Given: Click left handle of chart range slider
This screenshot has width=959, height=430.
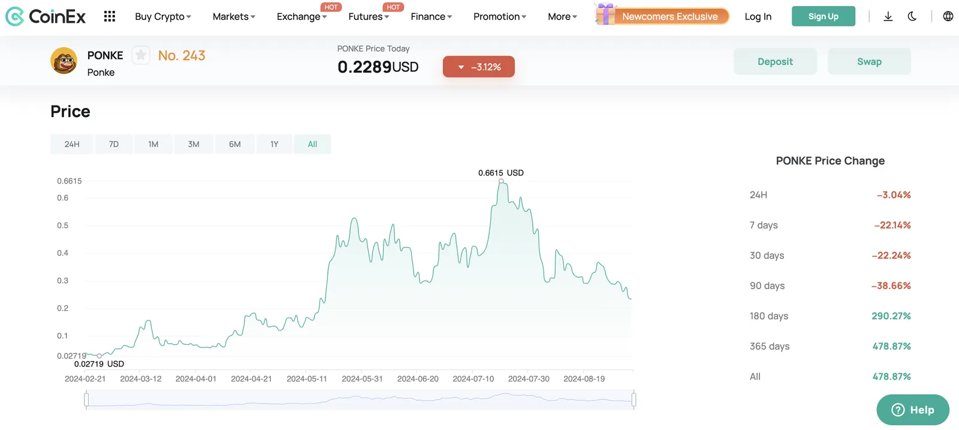Looking at the screenshot, I should coord(86,399).
